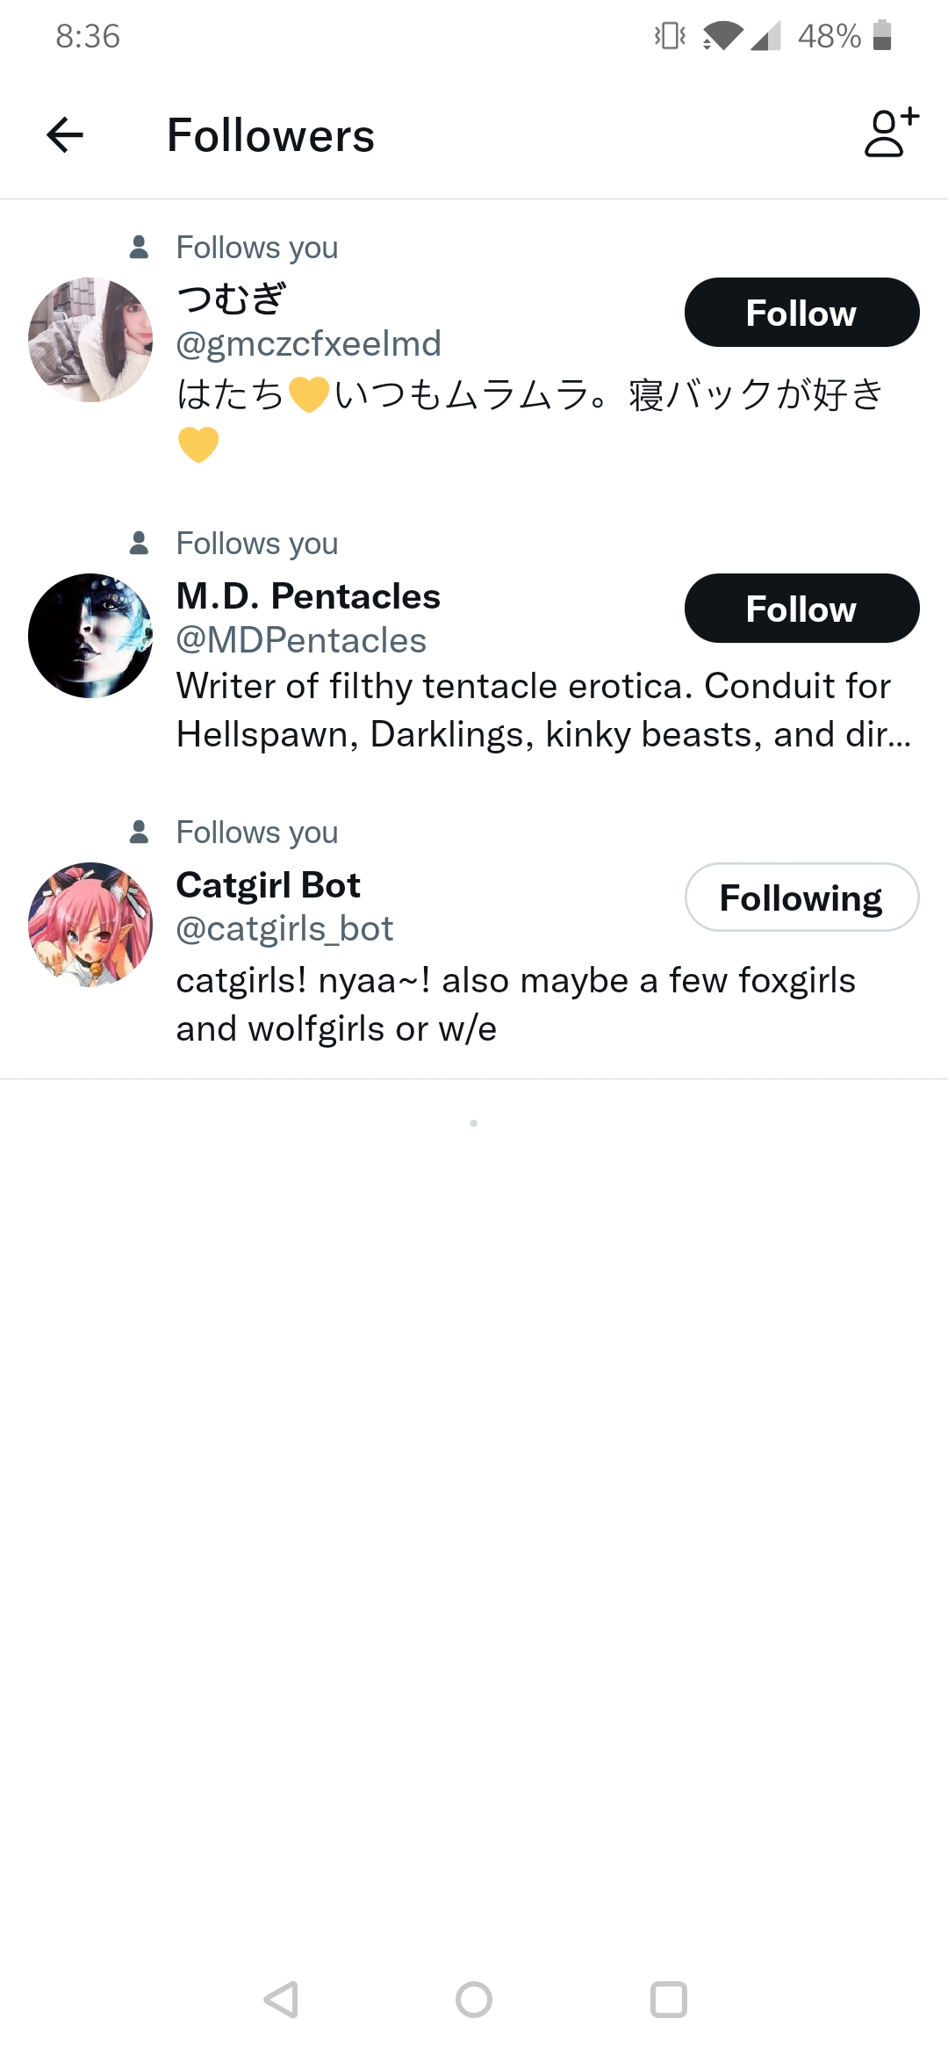
Task: Select M.D. Pentacles bio text
Action: [x=543, y=710]
